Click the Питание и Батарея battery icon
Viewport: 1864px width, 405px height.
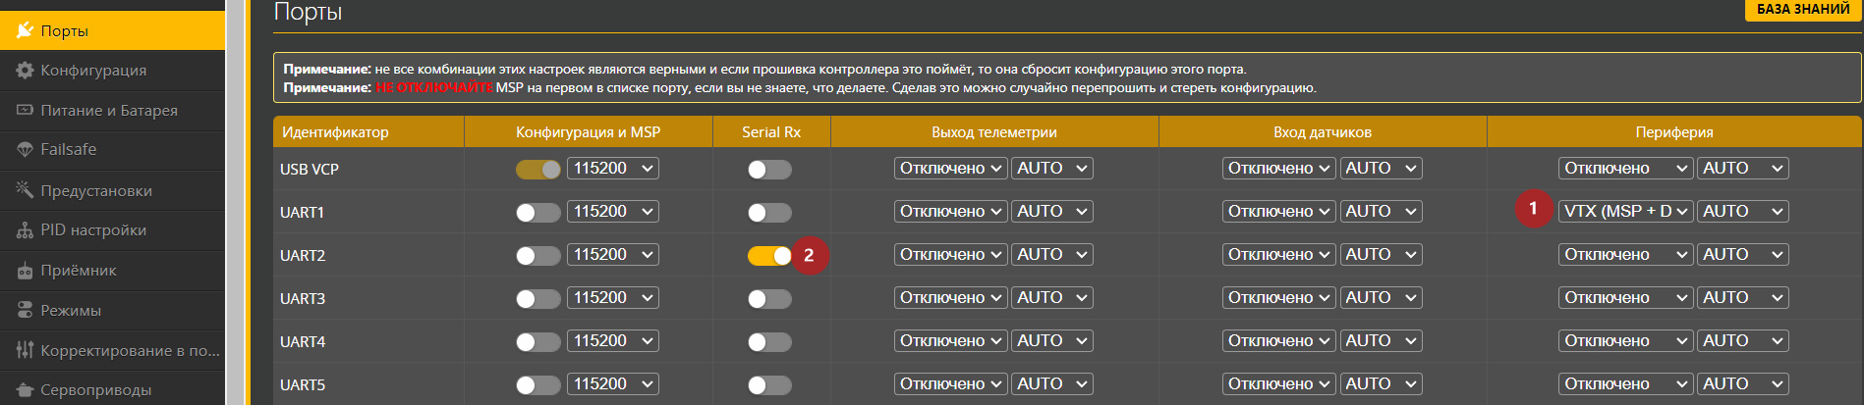point(25,110)
